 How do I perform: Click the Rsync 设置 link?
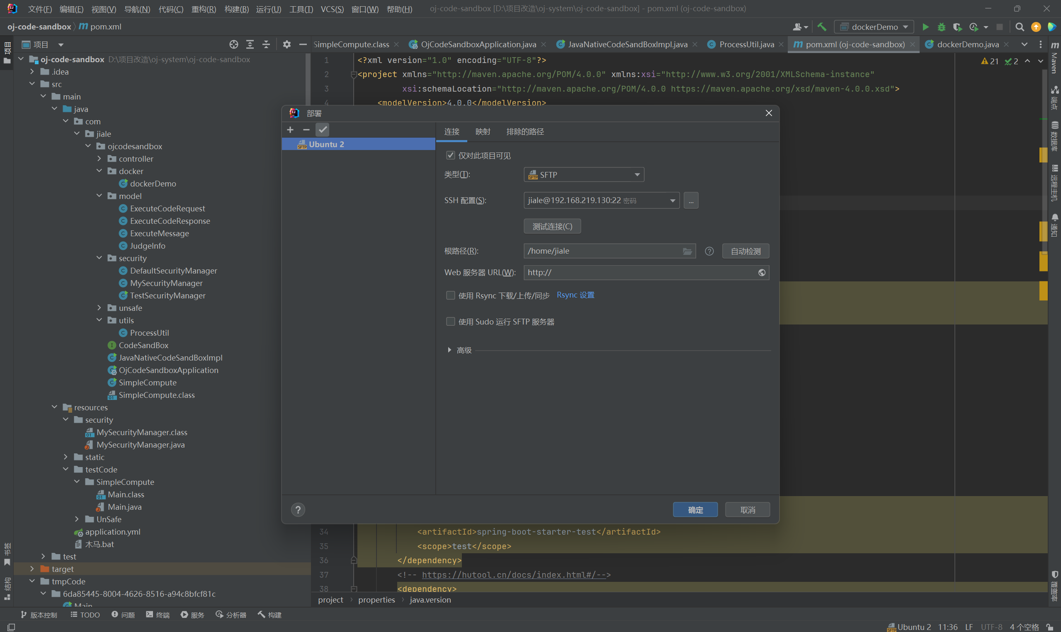pyautogui.click(x=575, y=295)
